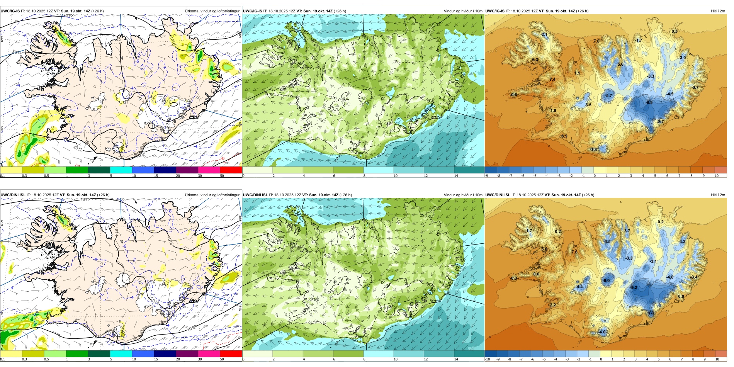Screen dimensions: 734x367
Task: Open the UWC/IG-IS 10m wind and gust map
Action: pyautogui.click(x=364, y=90)
